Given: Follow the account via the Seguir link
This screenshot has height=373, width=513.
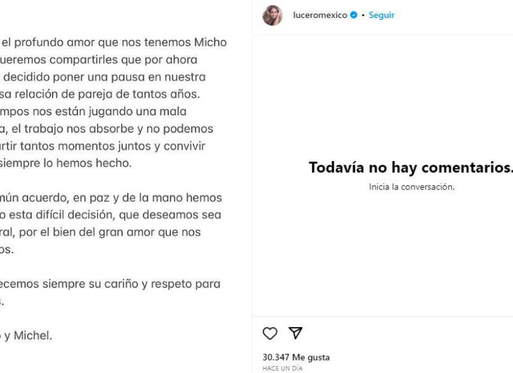Looking at the screenshot, I should [381, 16].
